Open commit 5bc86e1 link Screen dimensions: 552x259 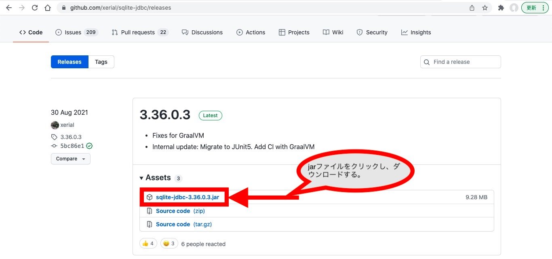[x=72, y=146]
